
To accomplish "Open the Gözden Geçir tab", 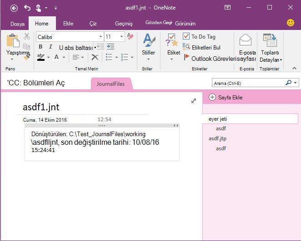I will tap(159, 23).
